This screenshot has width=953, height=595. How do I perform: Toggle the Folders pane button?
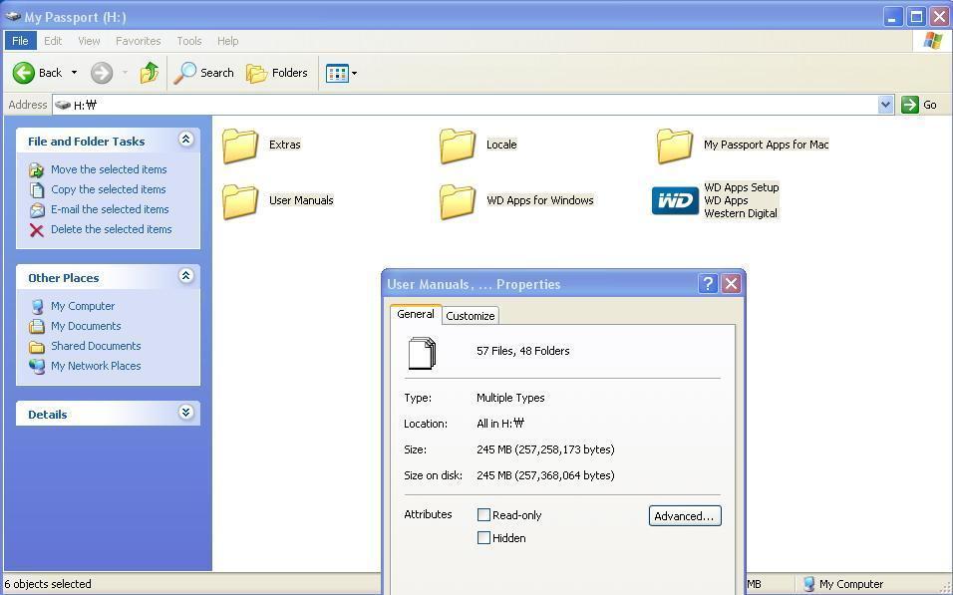[x=277, y=73]
